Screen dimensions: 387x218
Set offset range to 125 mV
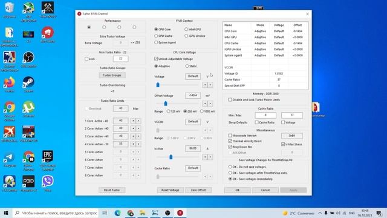tap(168, 111)
